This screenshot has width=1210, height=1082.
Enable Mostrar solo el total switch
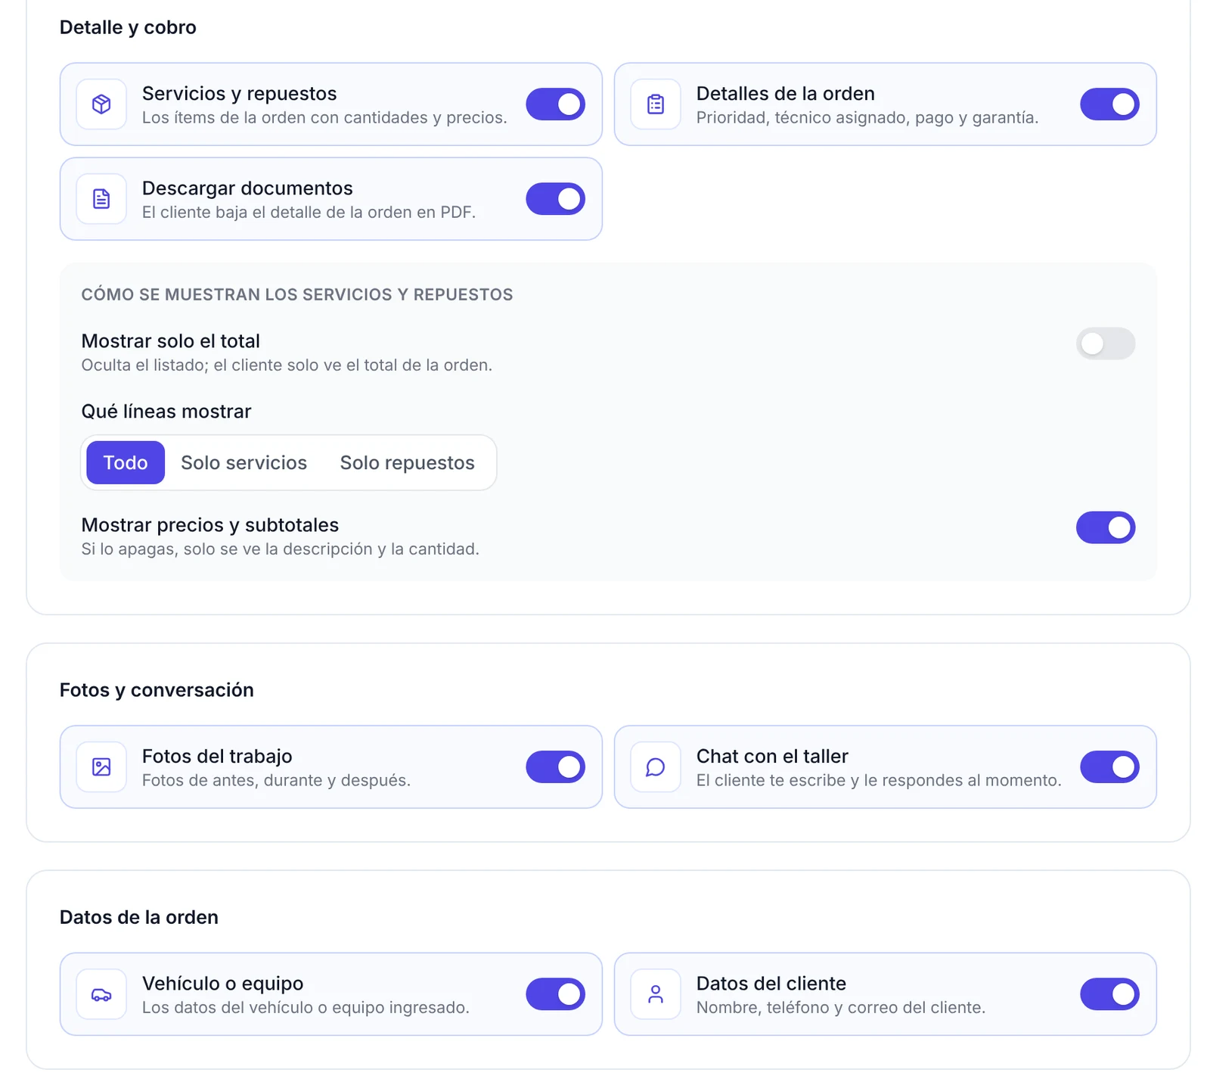[1106, 344]
